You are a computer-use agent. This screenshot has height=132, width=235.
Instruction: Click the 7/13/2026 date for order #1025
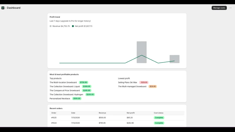click(75, 118)
